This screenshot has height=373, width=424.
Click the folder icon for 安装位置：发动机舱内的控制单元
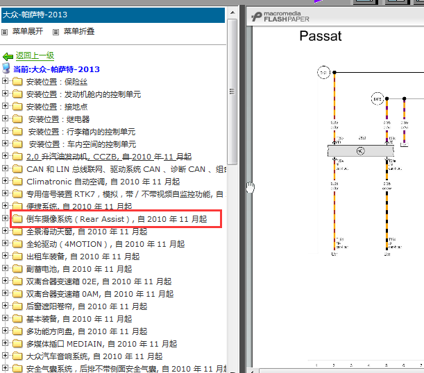pyautogui.click(x=17, y=94)
